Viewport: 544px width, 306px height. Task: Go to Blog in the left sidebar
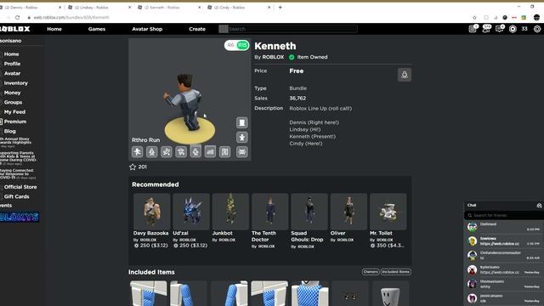(x=9, y=131)
